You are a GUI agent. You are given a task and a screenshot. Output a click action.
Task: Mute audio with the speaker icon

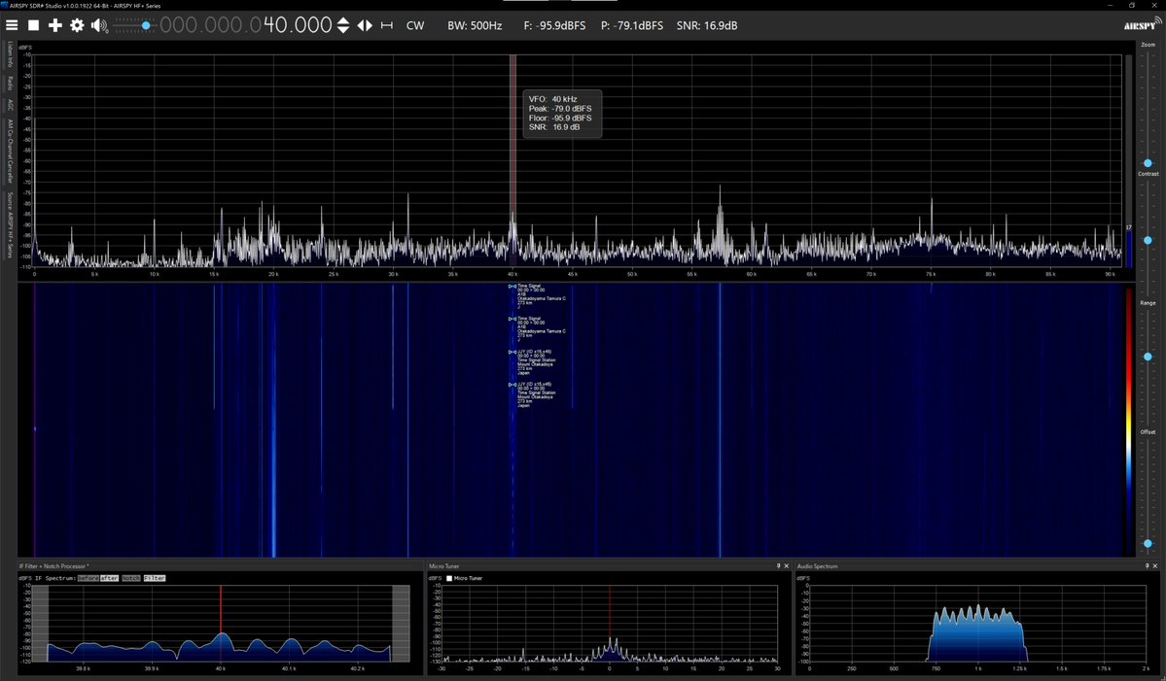(x=99, y=25)
